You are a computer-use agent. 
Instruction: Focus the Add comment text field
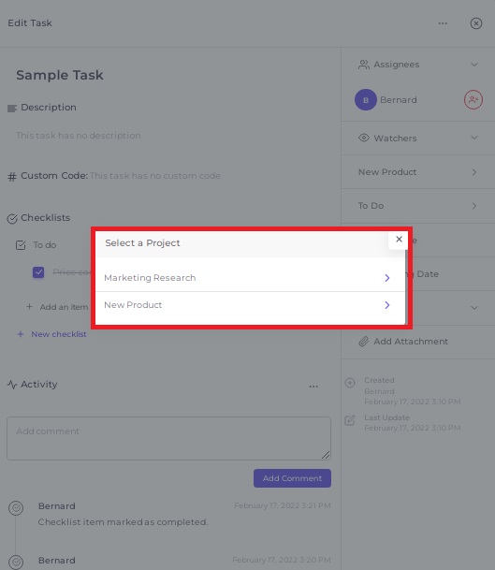tap(168, 438)
